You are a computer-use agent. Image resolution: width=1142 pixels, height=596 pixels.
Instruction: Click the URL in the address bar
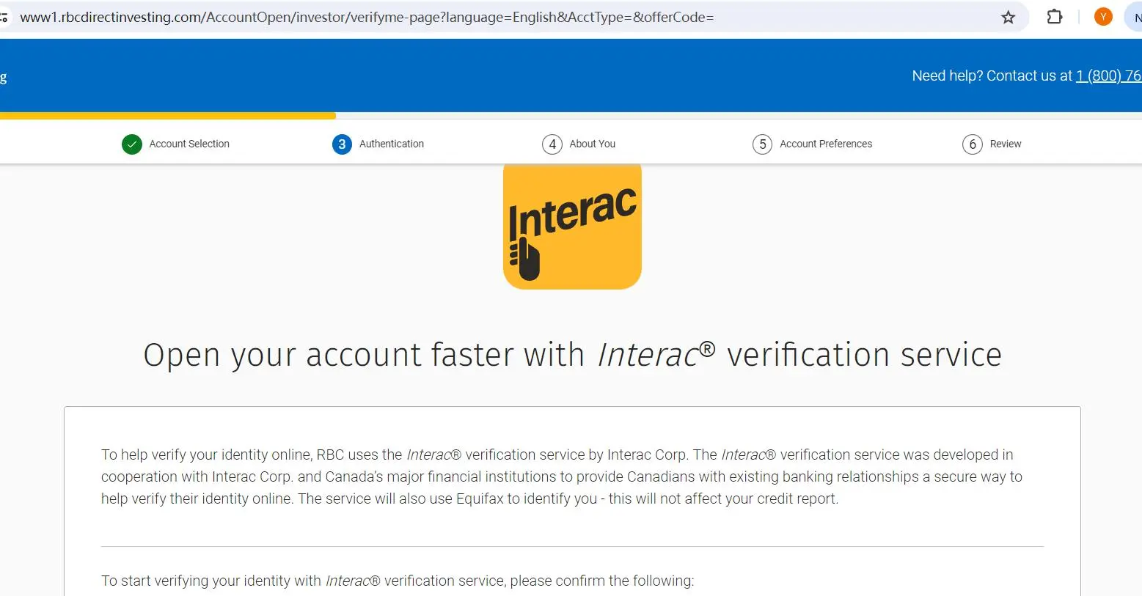click(x=367, y=17)
